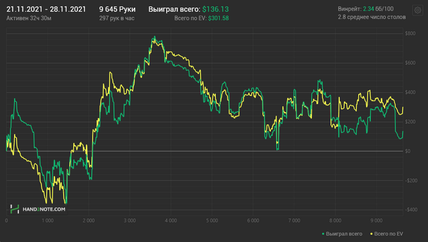The height and width of the screenshot is (242, 428).
Task: Click the '9 645 Руки' hand count
Action: point(117,9)
